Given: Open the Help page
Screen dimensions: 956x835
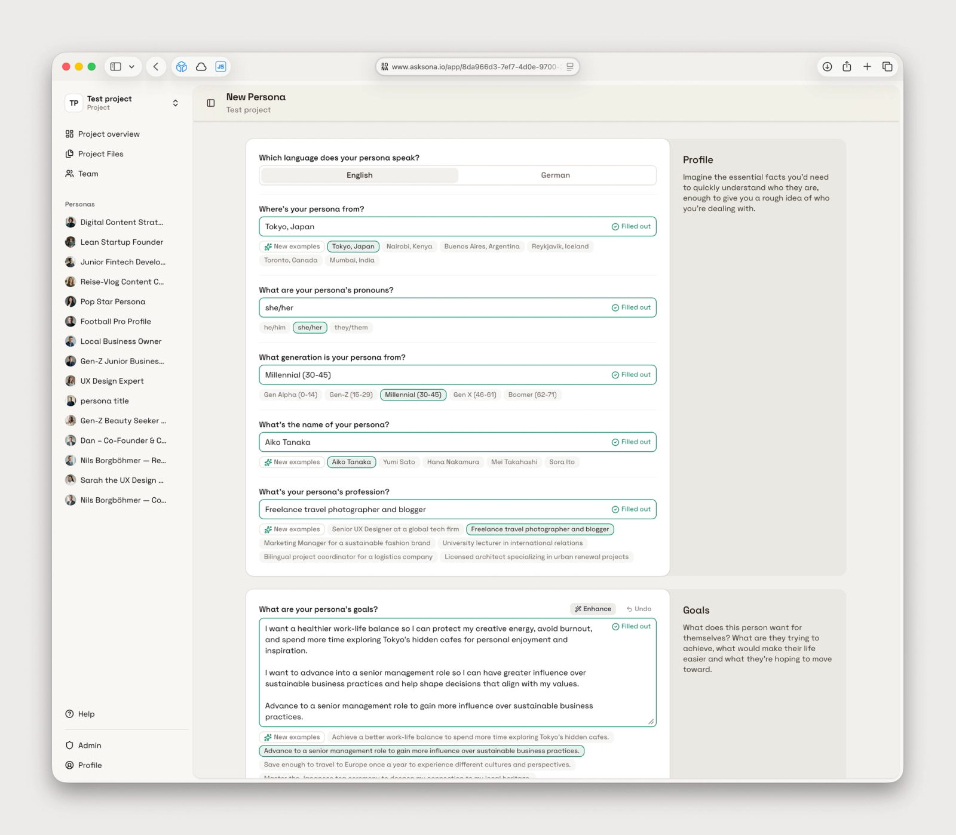Looking at the screenshot, I should [80, 714].
